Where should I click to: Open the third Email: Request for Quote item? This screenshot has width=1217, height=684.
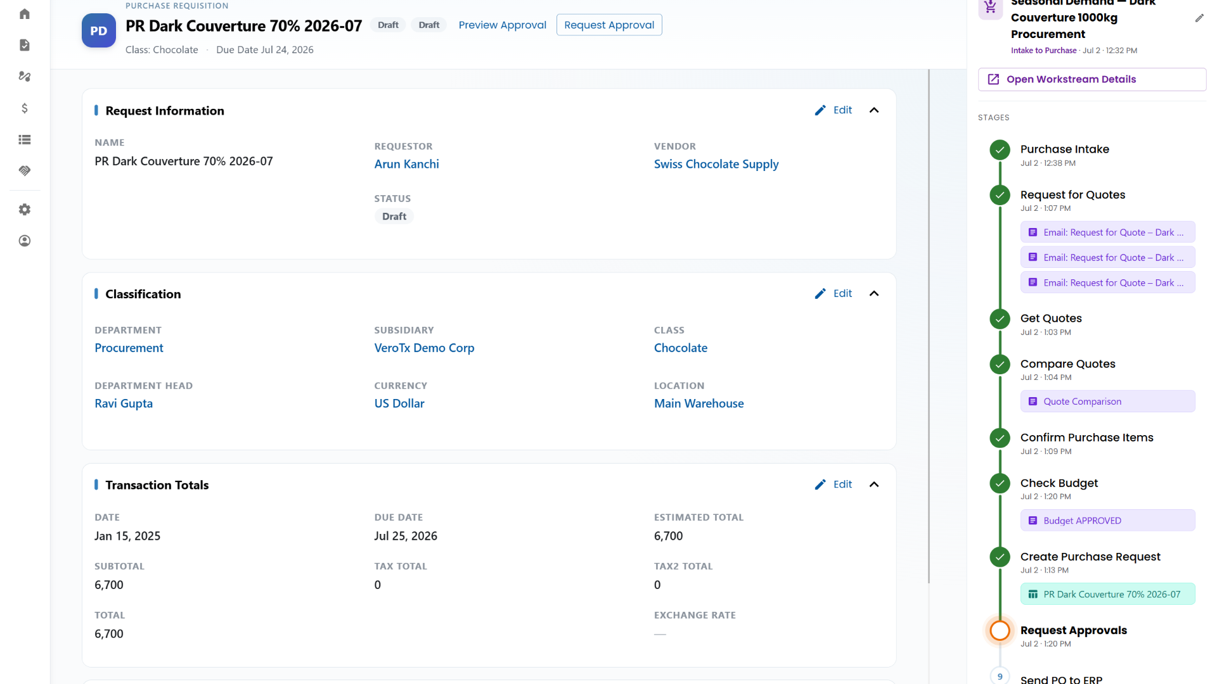[x=1107, y=282]
